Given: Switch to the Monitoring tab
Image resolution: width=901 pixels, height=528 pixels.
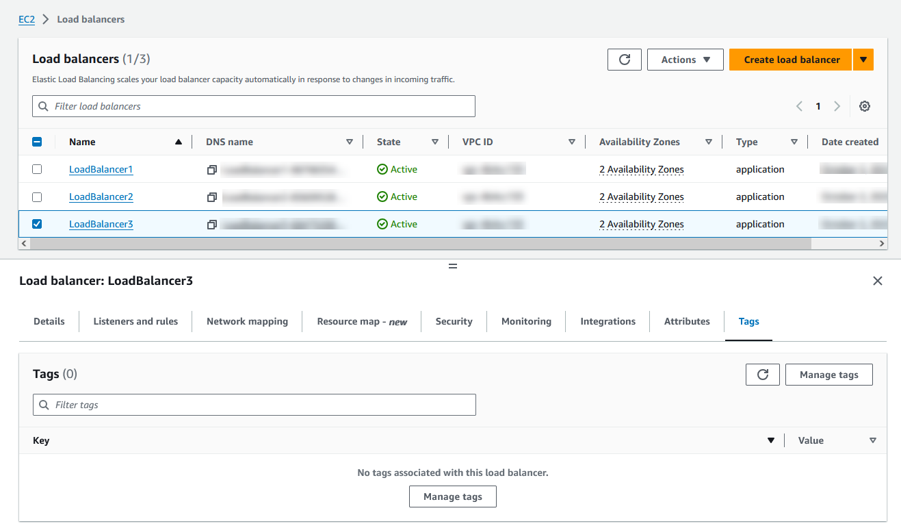Looking at the screenshot, I should coord(526,321).
